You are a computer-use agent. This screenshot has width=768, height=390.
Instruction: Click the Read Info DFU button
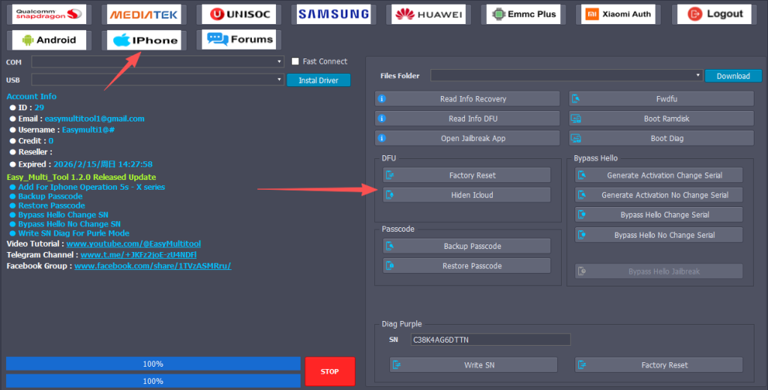467,118
